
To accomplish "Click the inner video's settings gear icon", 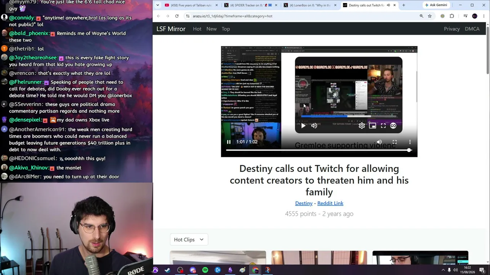I will [362, 126].
